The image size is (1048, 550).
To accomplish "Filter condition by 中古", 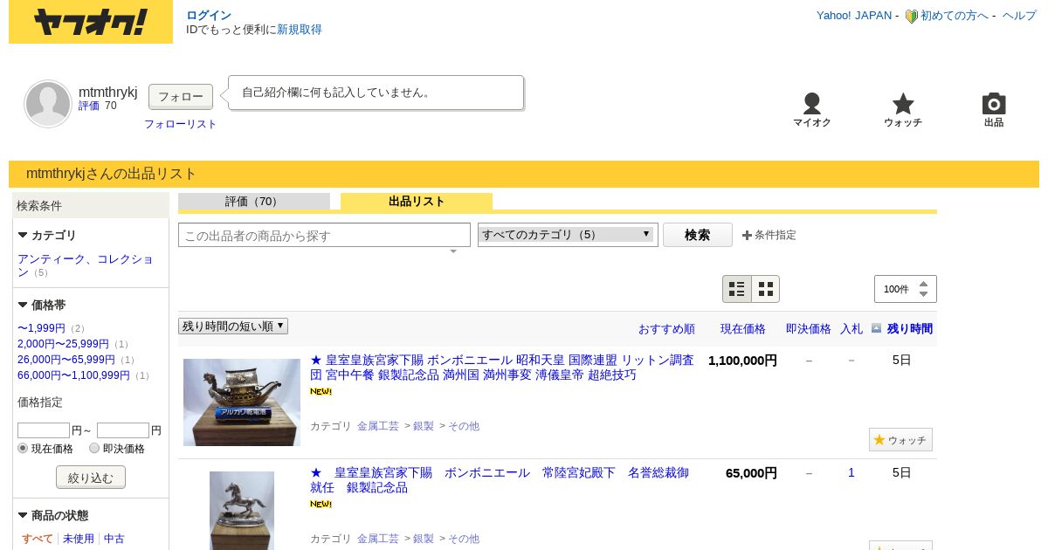I will pos(114,539).
